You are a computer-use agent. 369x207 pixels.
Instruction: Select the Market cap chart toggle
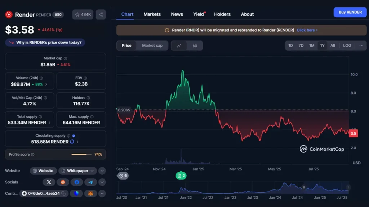click(152, 46)
